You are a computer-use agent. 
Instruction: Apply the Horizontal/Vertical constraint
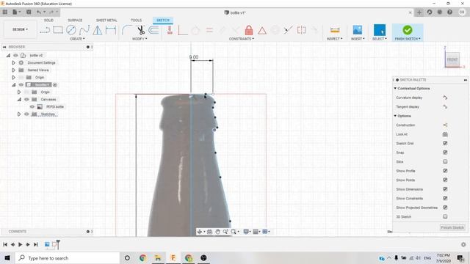click(x=170, y=30)
